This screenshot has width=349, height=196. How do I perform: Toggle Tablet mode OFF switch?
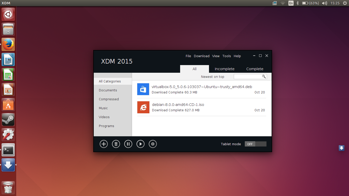click(x=255, y=144)
